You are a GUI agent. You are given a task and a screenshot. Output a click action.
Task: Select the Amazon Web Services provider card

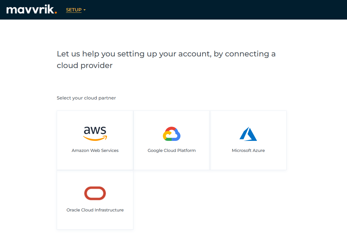point(95,162)
